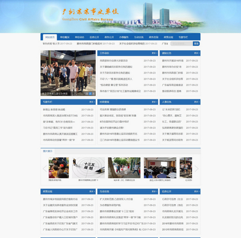241x238 pixels.
Task: Open 更多 in the 人事任免 panel header
Action: tap(196, 102)
